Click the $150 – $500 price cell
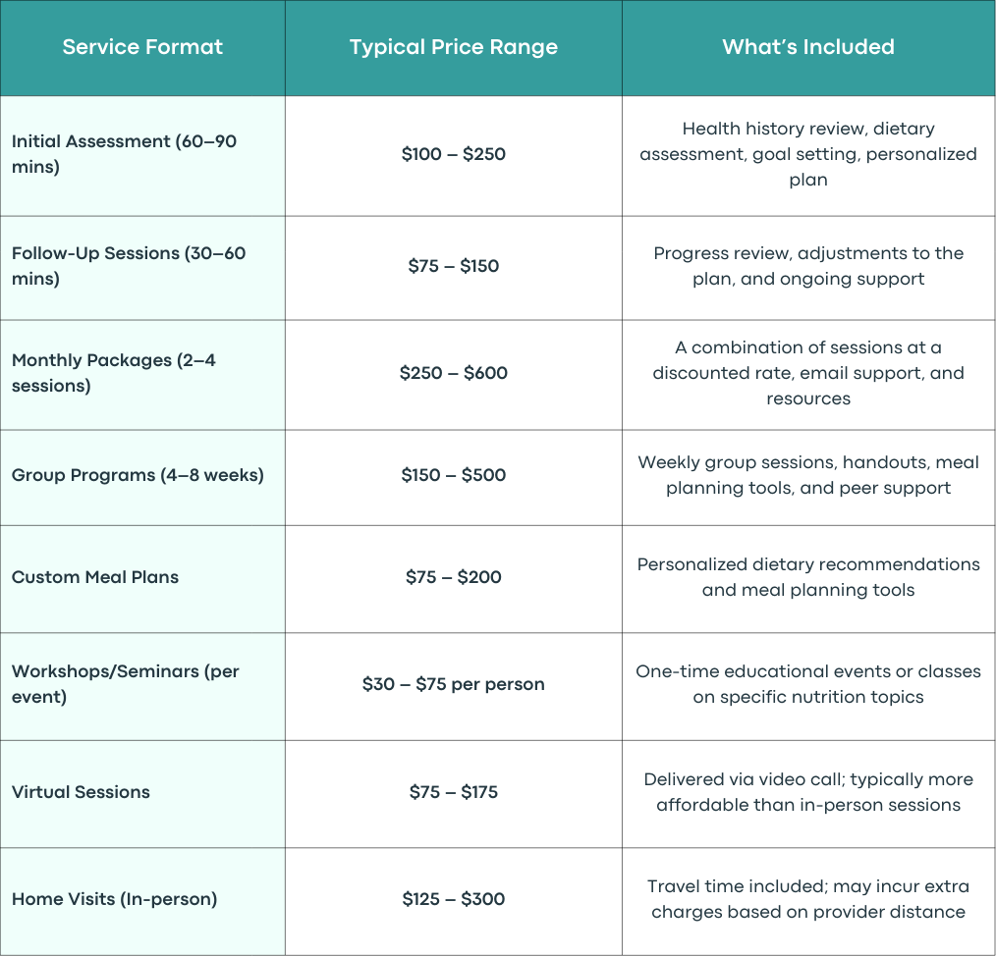The width and height of the screenshot is (996, 956). (x=453, y=475)
